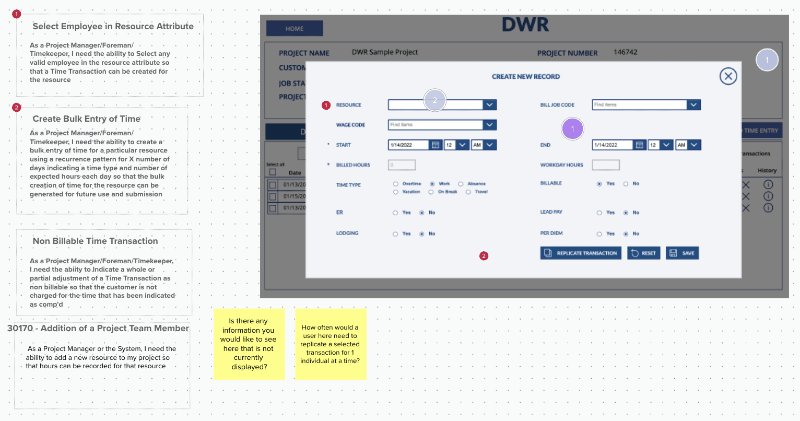Set LEAD PAY to Yes
Viewport: 800px width, 421px height.
(x=599, y=213)
